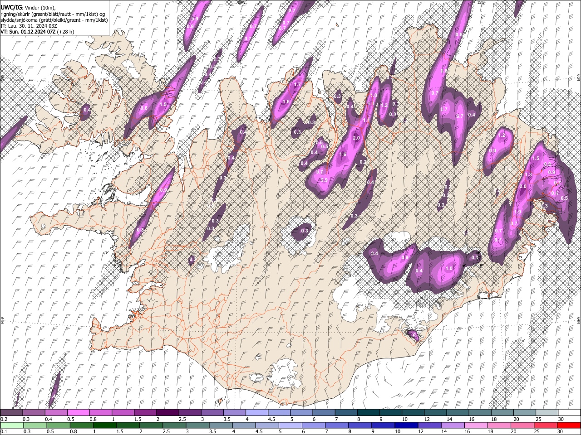
Task: Pick upper legend swatch between 0.4 and 0.5
Action: coord(56,413)
